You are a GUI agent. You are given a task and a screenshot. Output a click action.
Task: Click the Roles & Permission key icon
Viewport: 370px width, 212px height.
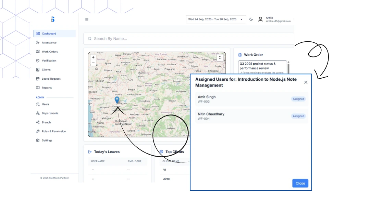coord(38,131)
